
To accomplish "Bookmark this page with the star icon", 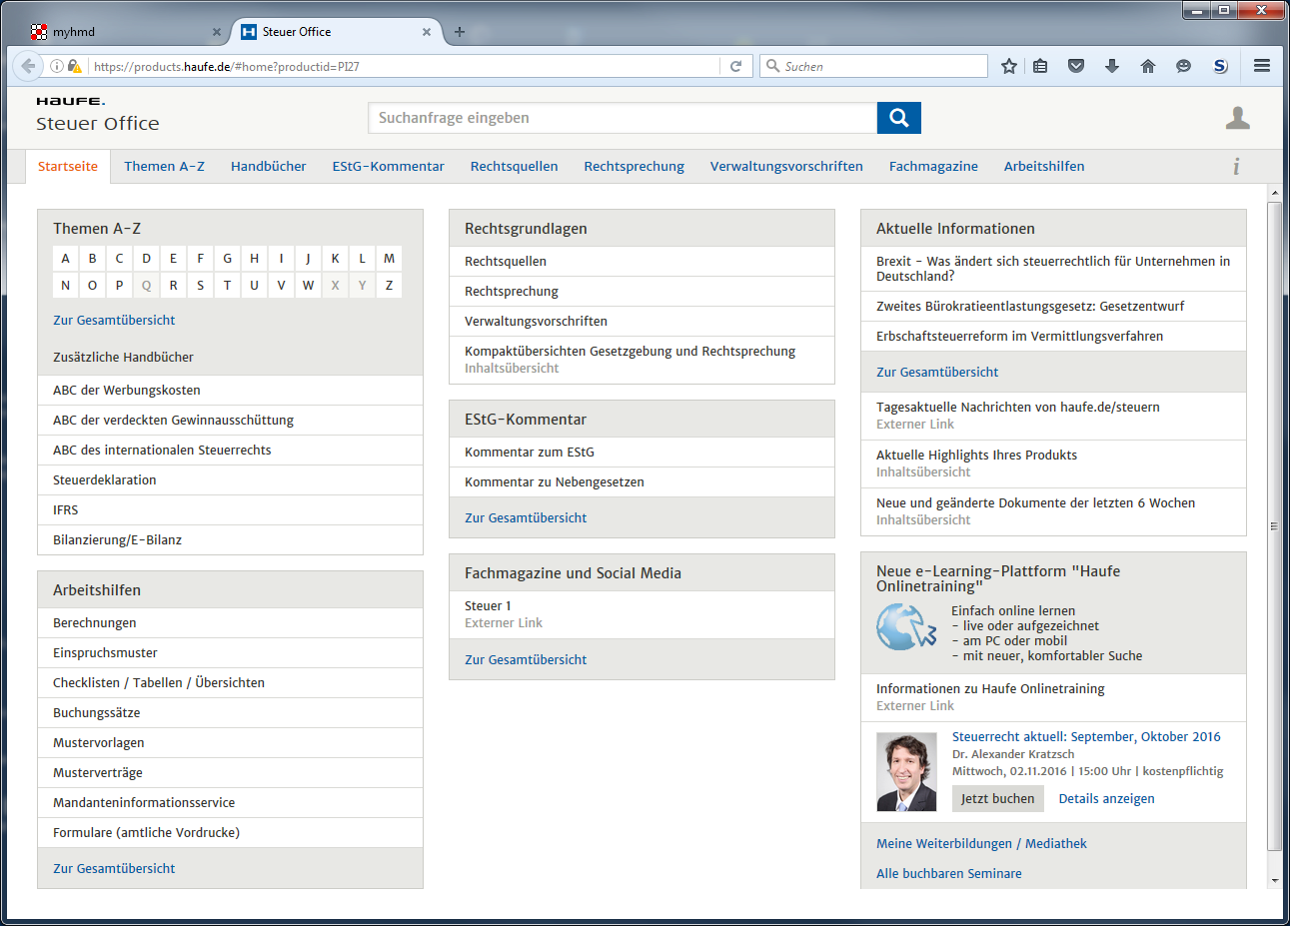I will pos(1009,66).
